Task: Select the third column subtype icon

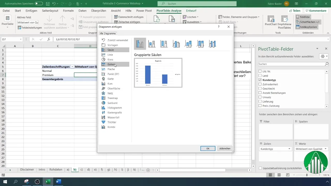Action: tap(164, 44)
